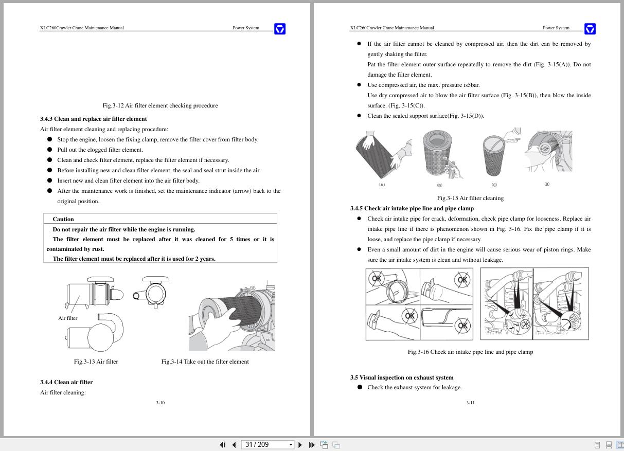624x451 pixels.
Task: Click caption Fig.3-16 Check air intake pipe line
Action: coord(470,352)
